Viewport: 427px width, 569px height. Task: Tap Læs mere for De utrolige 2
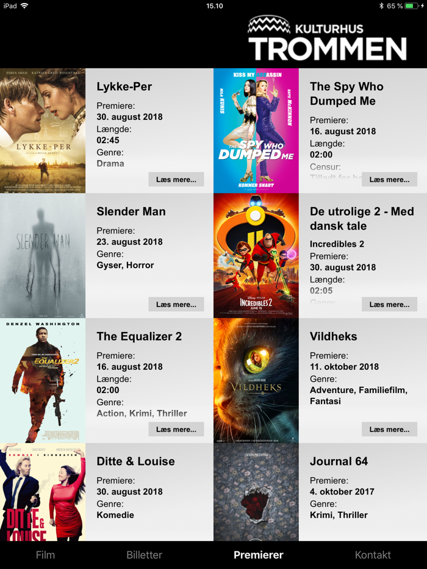tap(390, 305)
